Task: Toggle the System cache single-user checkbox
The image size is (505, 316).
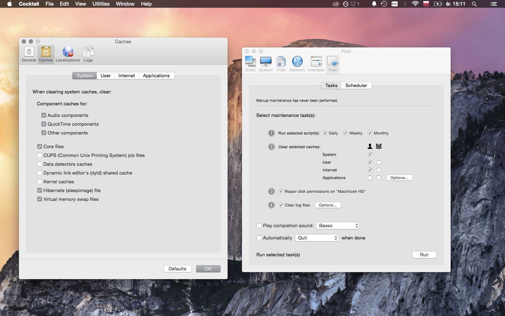Action: (x=370, y=154)
